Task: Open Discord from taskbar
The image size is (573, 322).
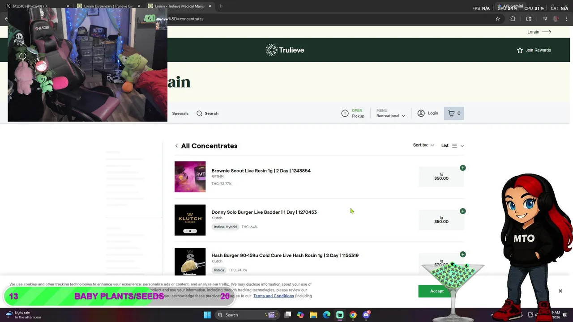Action: 366,315
